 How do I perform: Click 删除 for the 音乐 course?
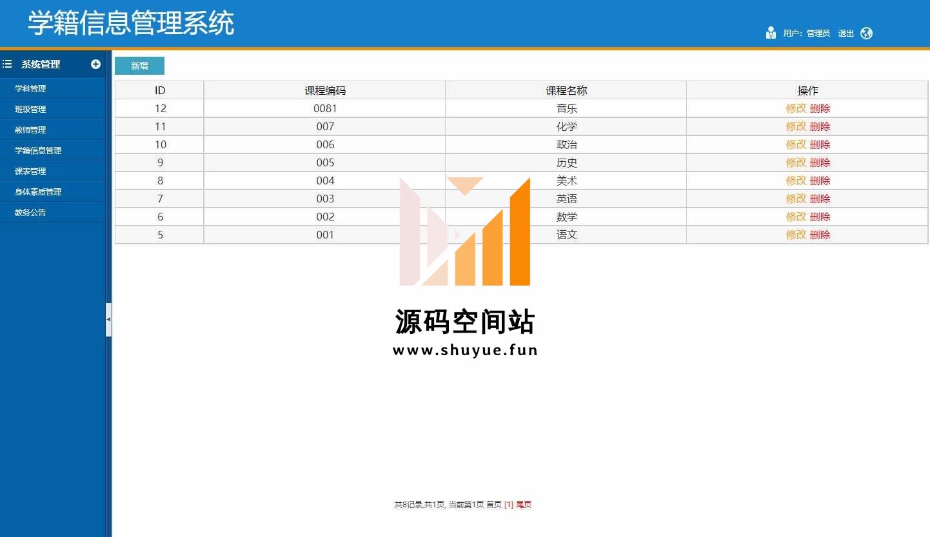[820, 108]
